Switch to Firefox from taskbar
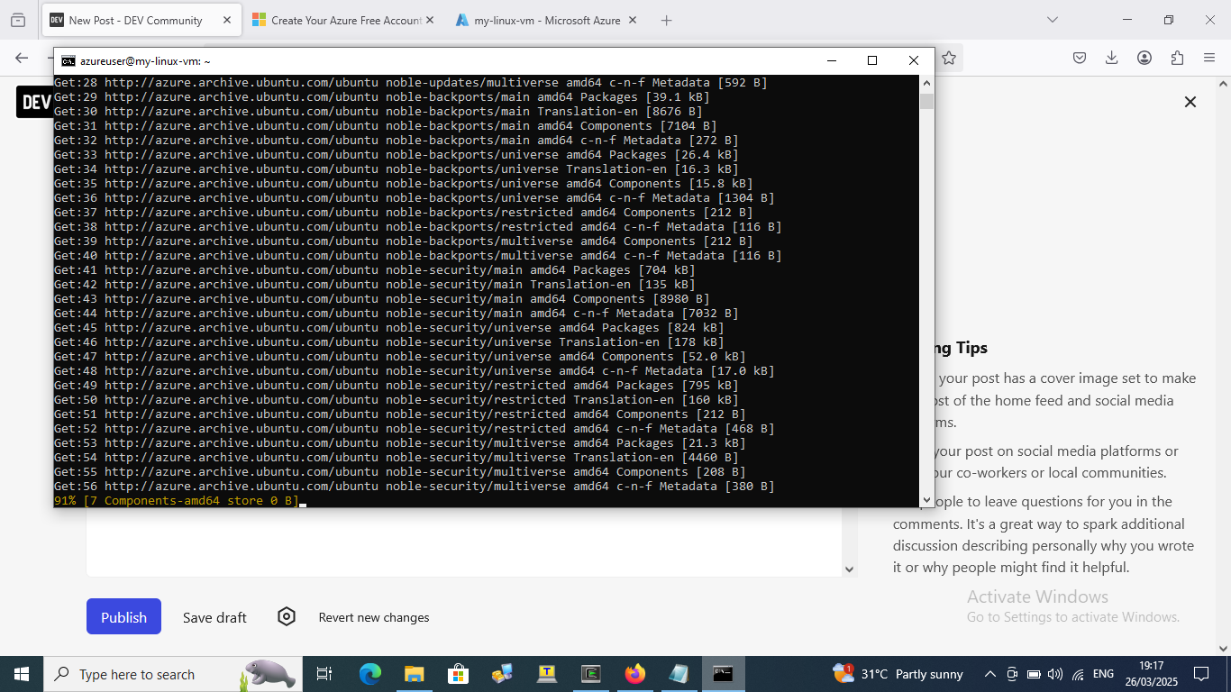 point(634,674)
